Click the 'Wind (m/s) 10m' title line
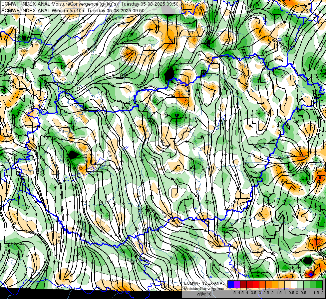Image resolution: width=326 pixels, height=299 pixels. pyautogui.click(x=73, y=10)
